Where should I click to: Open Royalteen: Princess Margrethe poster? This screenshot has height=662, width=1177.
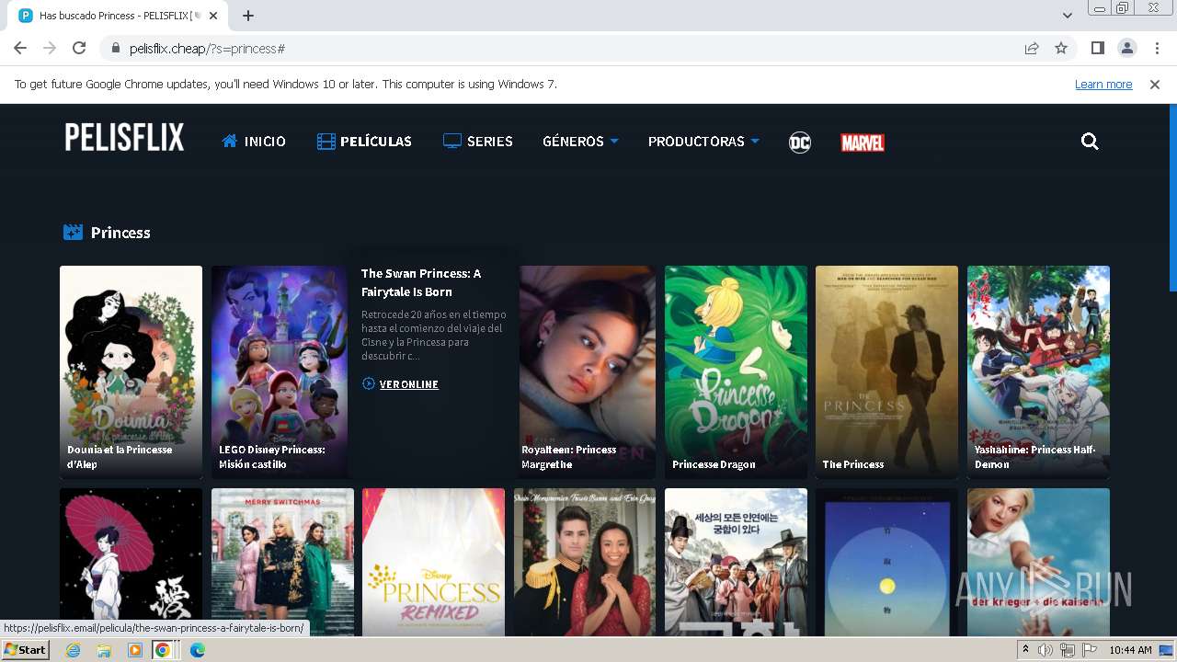pos(588,371)
